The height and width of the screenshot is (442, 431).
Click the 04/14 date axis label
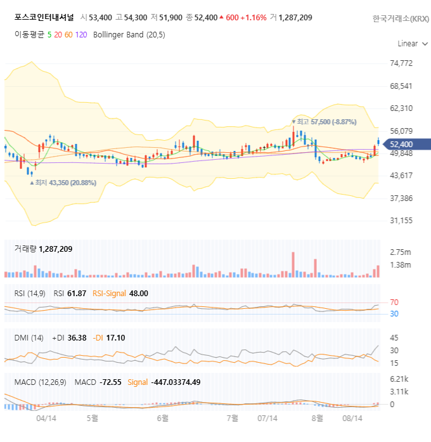(x=46, y=419)
